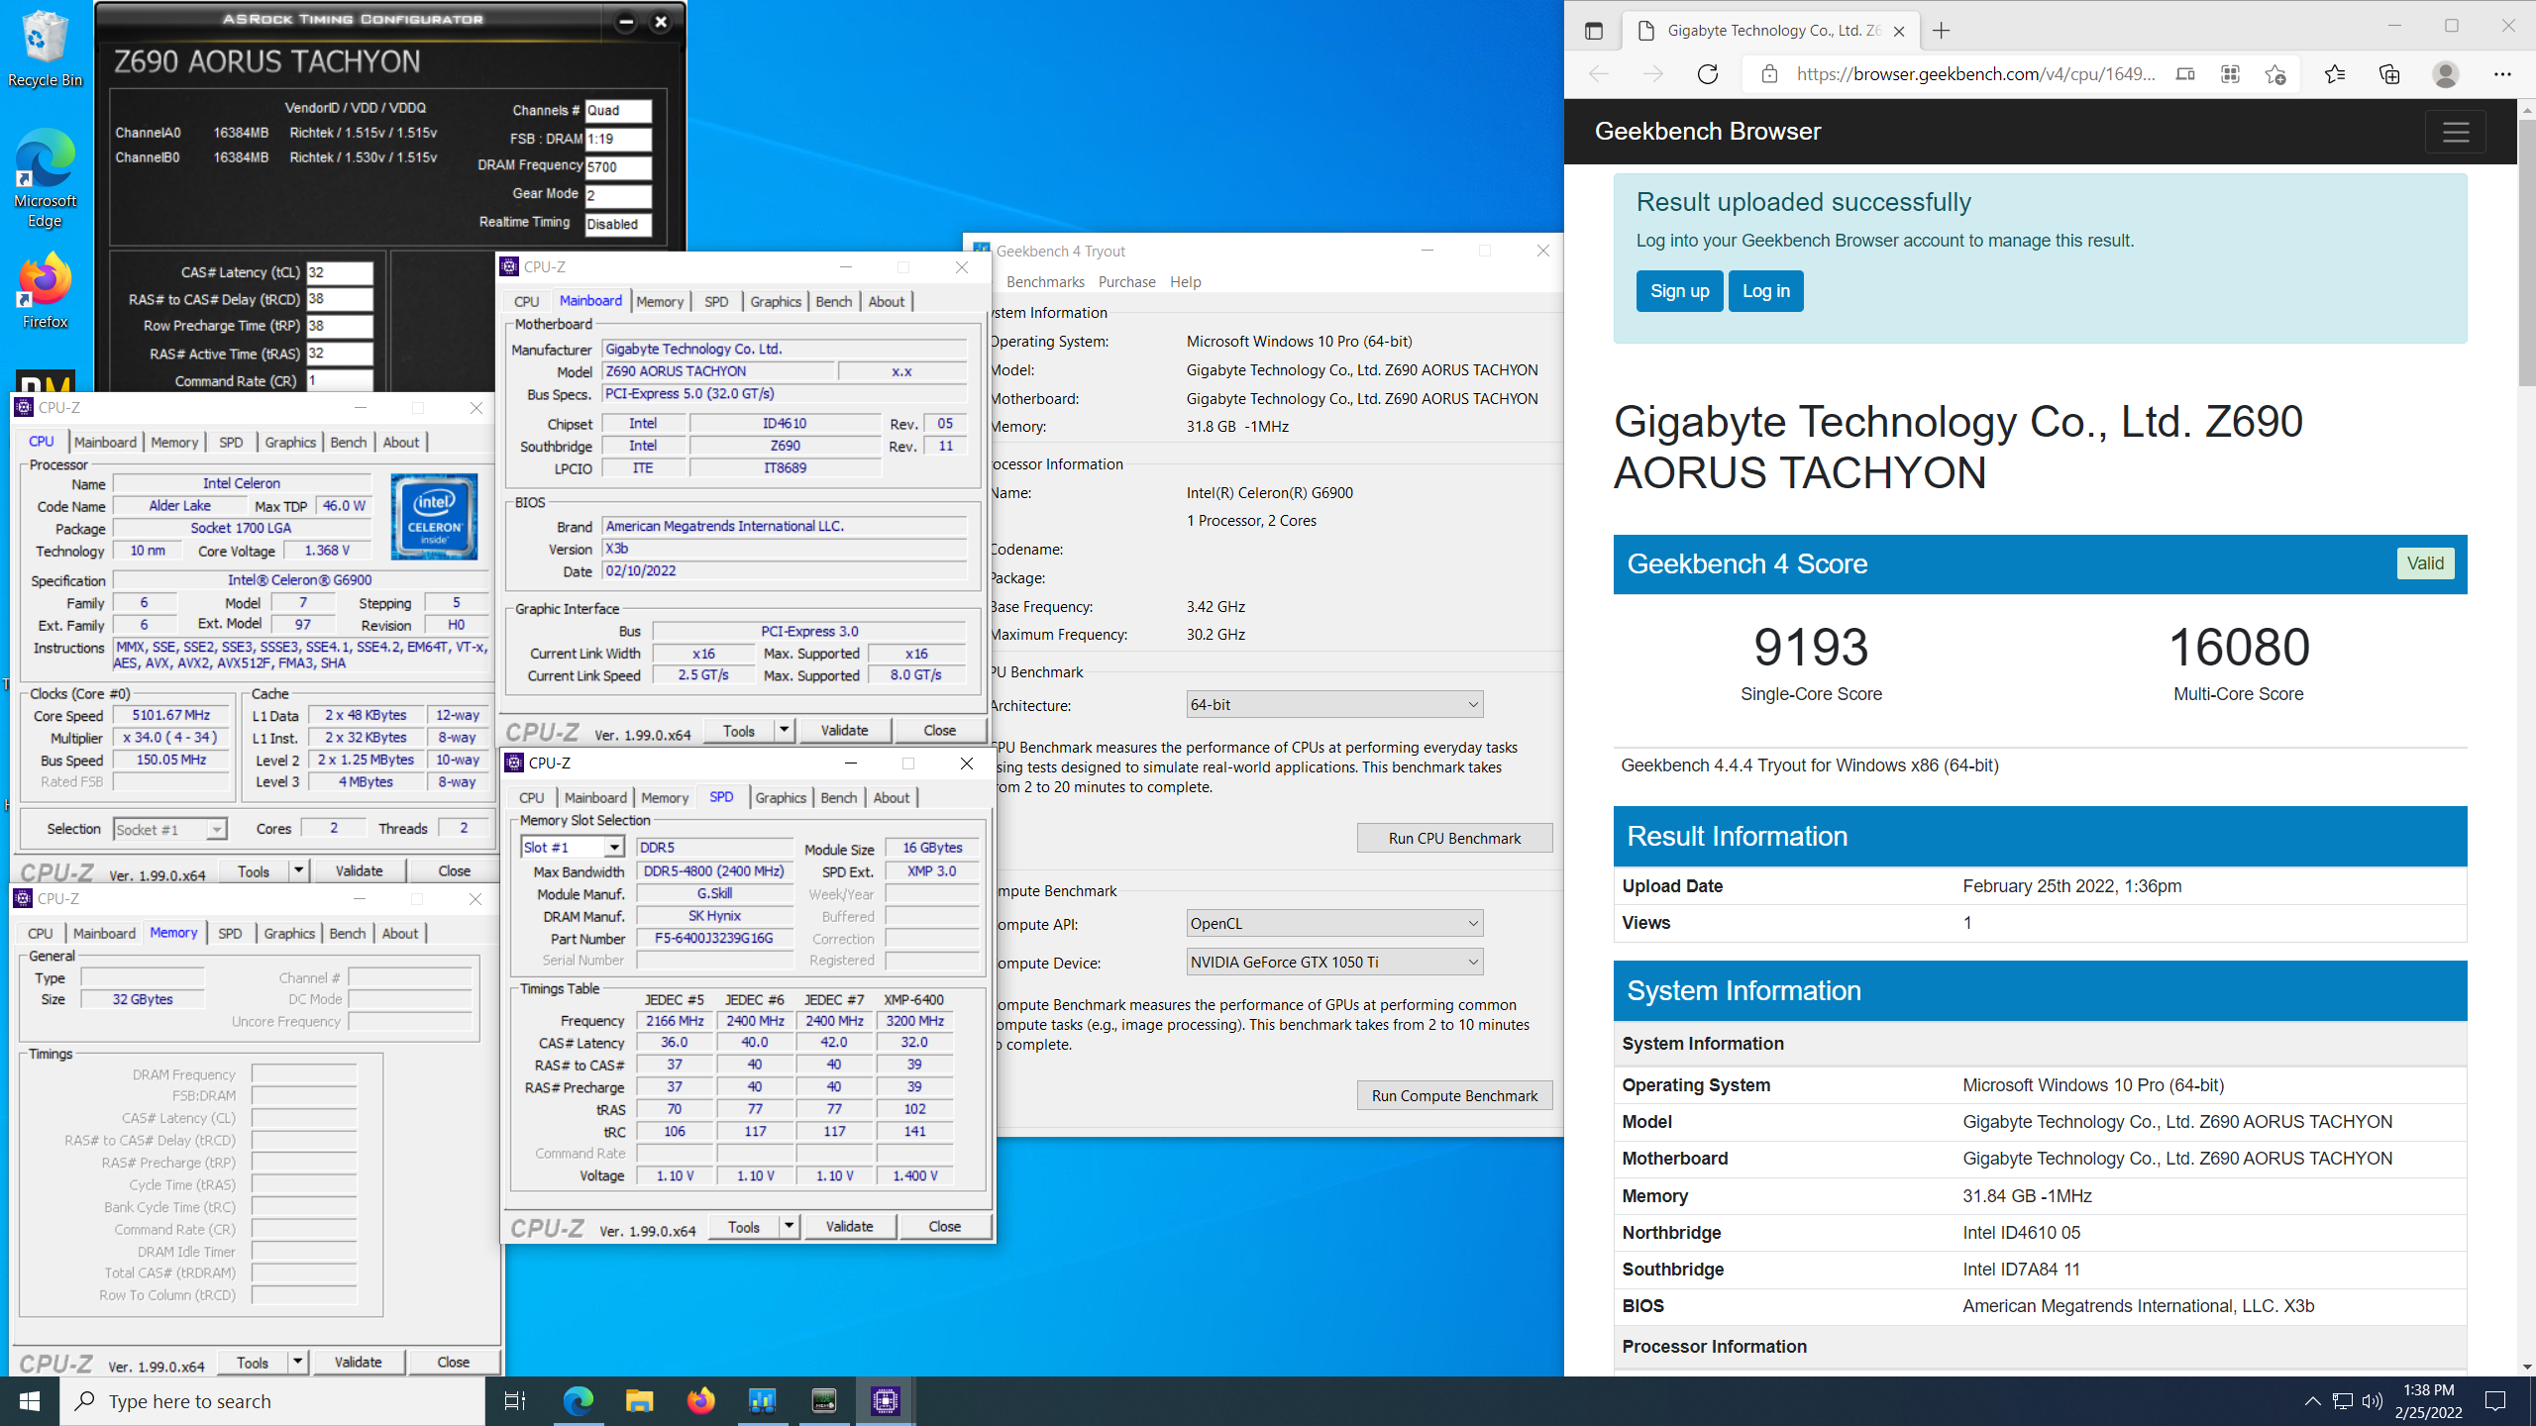Switch to Geekbench in the taskbar

[x=762, y=1400]
